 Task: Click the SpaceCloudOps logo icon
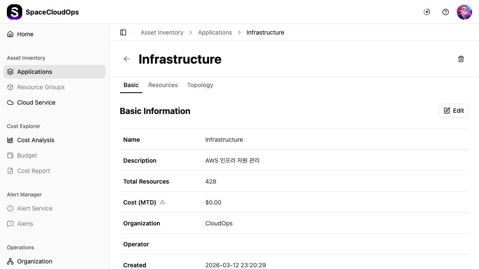click(x=15, y=12)
